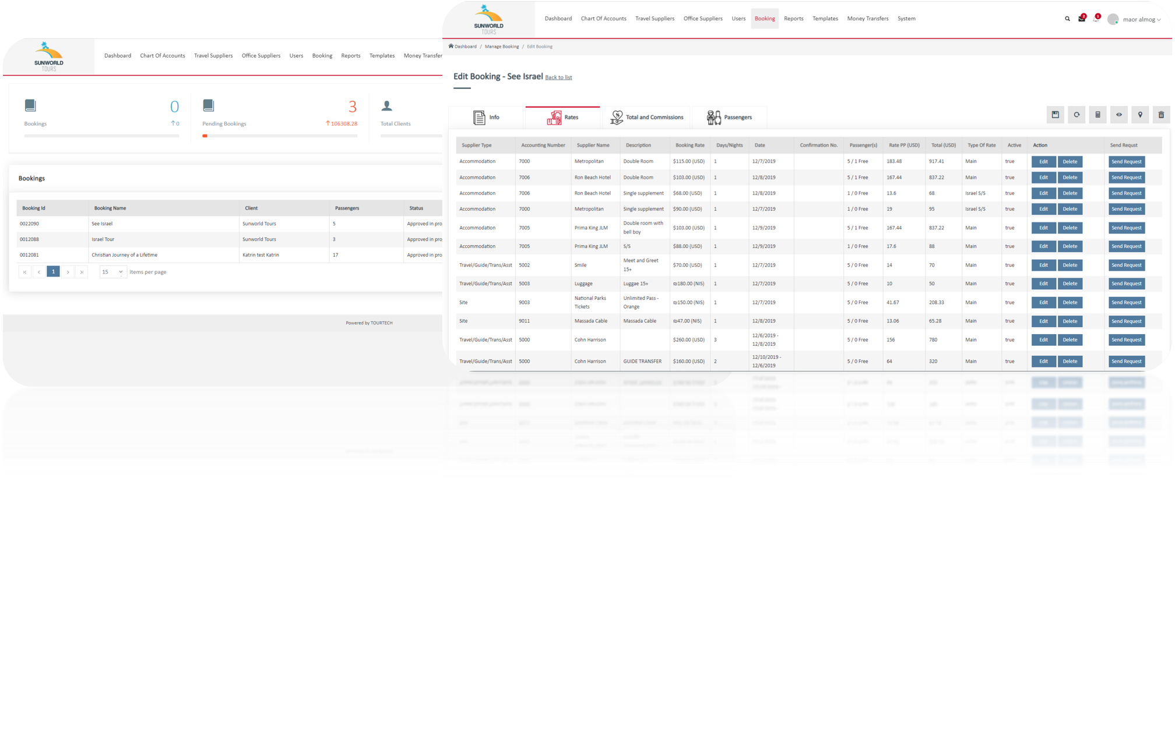Open the search magnifier icon
Viewport: 1175px width, 747px height.
(x=1067, y=19)
